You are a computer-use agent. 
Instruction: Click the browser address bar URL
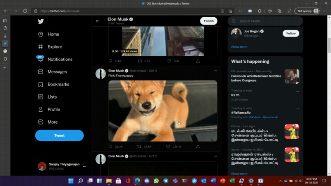click(x=60, y=11)
